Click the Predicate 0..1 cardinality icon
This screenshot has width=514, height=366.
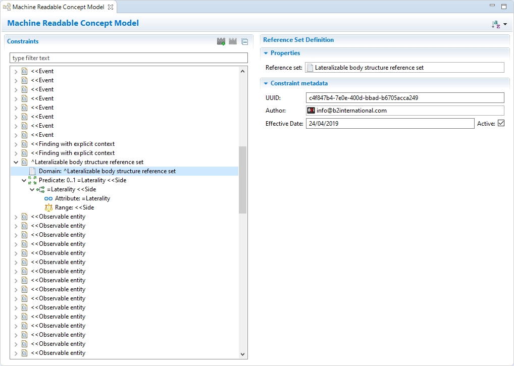pyautogui.click(x=32, y=180)
